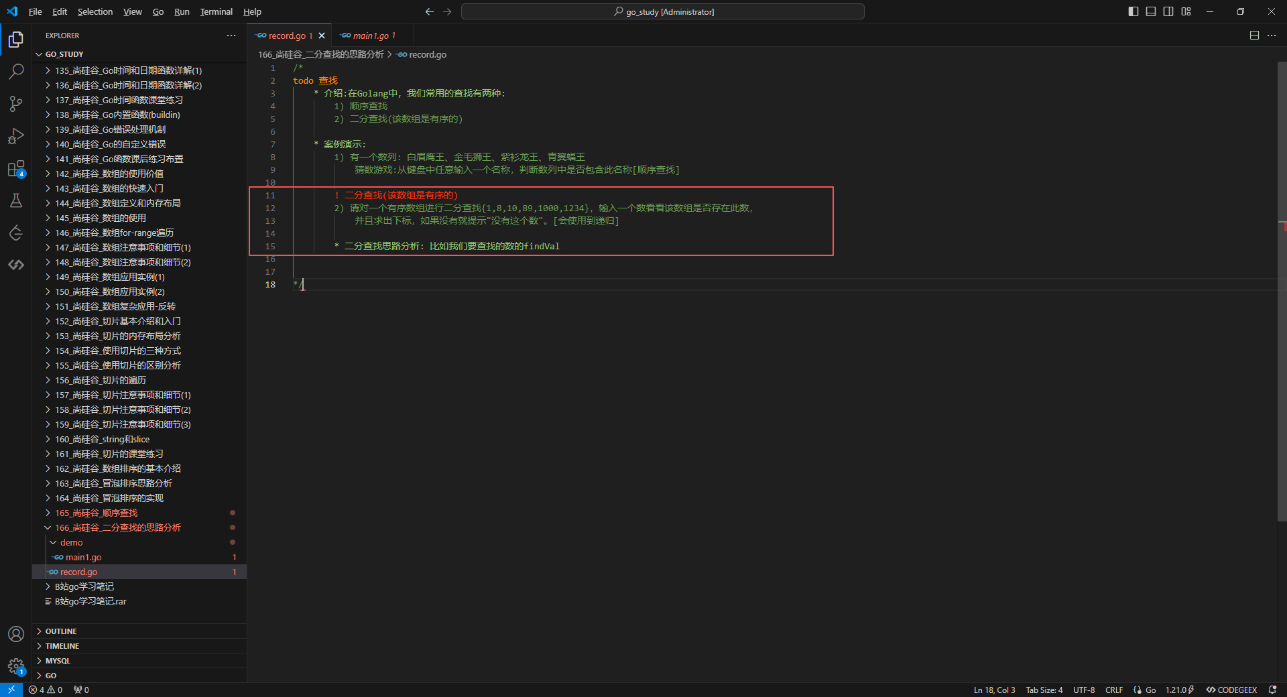This screenshot has height=697, width=1287.
Task: Open the Testing flask view
Action: pos(16,200)
